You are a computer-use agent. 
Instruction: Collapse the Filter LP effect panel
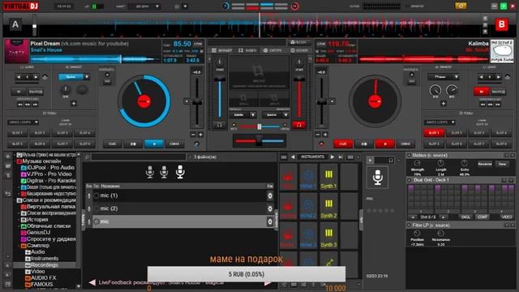409,225
